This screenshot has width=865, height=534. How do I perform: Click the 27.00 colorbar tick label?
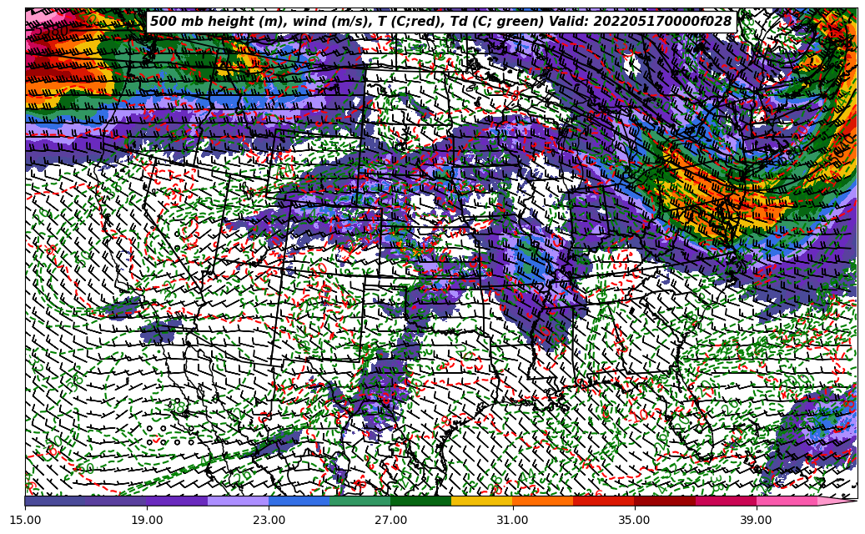(390, 520)
